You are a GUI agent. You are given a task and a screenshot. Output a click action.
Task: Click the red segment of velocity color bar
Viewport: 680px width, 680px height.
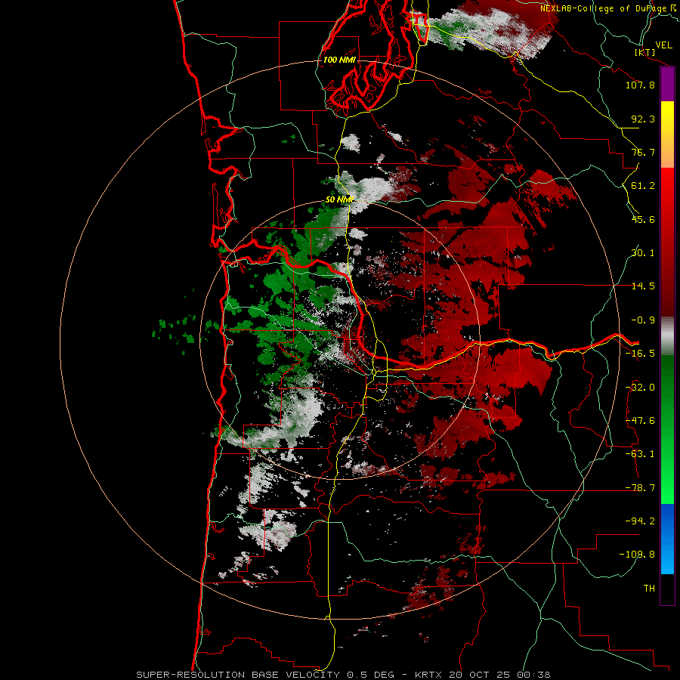[667, 242]
